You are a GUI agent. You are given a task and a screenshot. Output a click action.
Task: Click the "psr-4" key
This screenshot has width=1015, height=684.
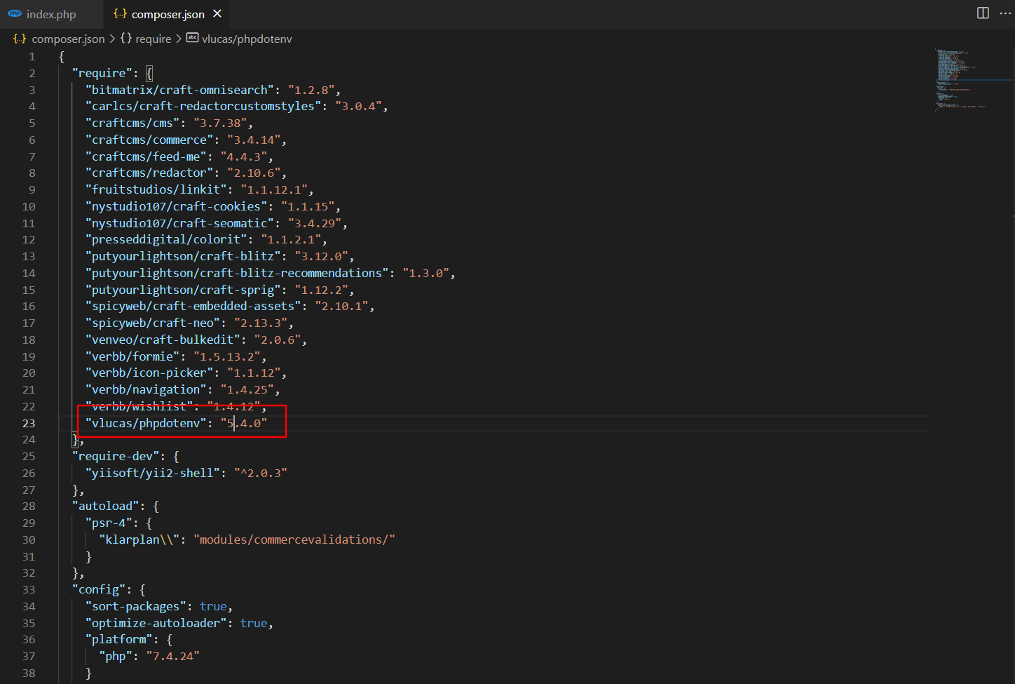[109, 523]
